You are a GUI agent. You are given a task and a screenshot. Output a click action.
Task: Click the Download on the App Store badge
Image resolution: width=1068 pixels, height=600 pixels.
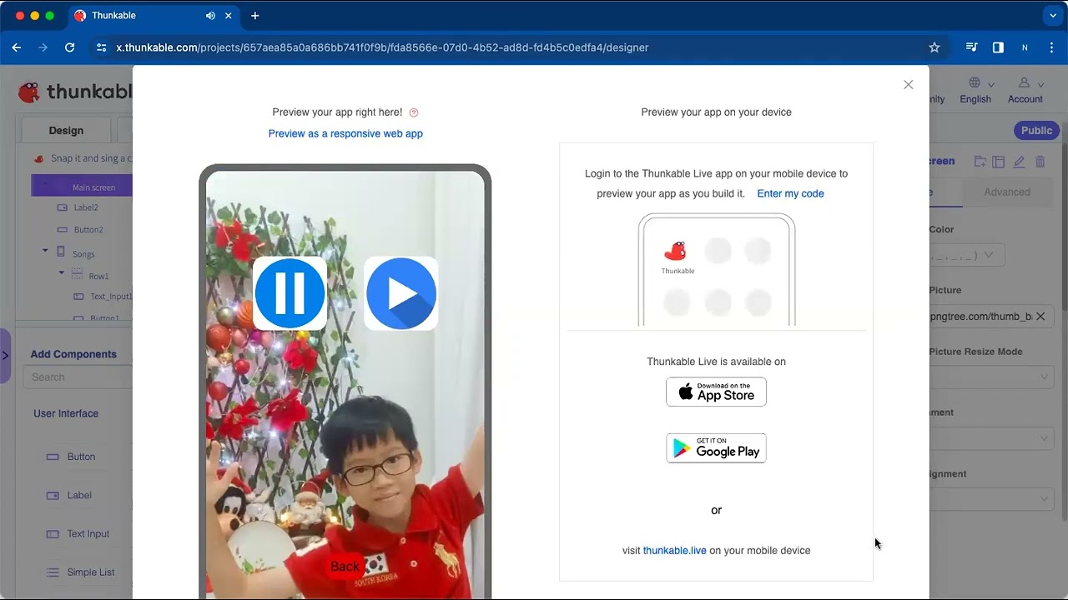tap(716, 392)
